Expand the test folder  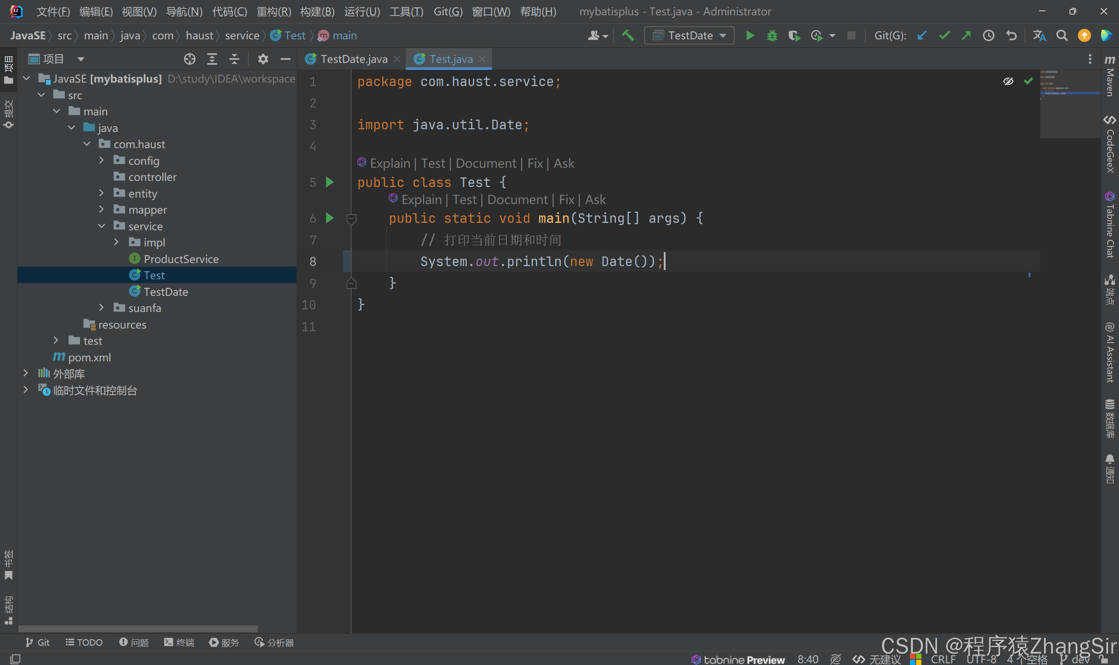tap(56, 340)
